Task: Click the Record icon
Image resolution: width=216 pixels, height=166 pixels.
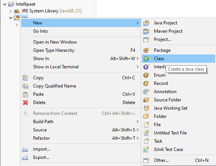Action: pos(146,83)
